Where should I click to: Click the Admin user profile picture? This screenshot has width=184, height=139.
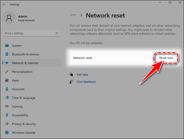pos(9,18)
